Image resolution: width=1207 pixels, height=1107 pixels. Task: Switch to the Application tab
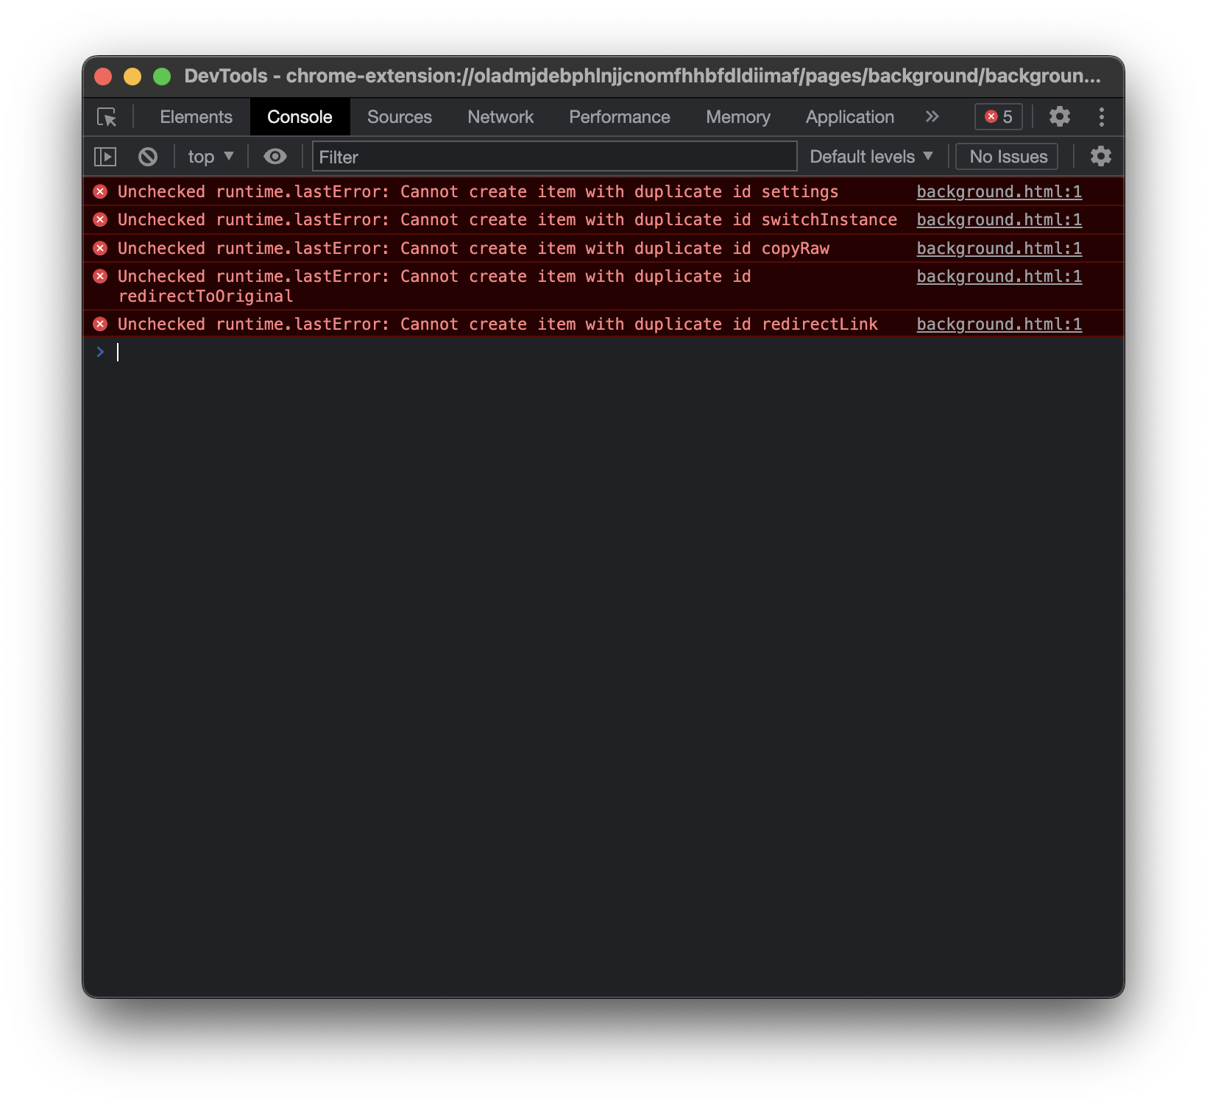(849, 117)
